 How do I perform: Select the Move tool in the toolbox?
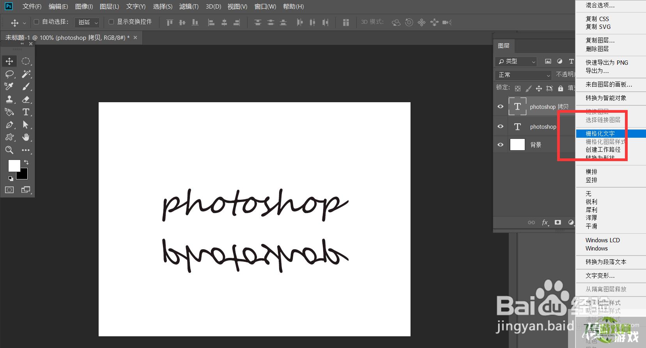click(9, 61)
